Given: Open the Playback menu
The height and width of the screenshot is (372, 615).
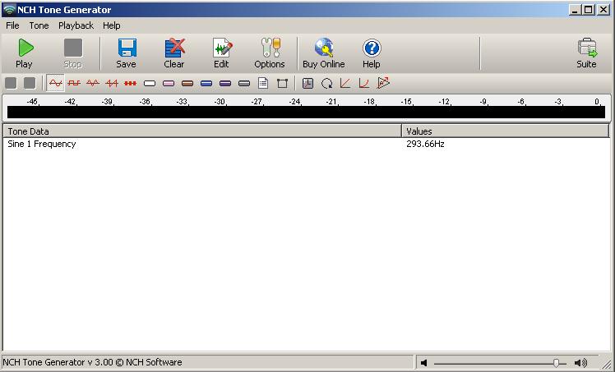Looking at the screenshot, I should click(76, 25).
